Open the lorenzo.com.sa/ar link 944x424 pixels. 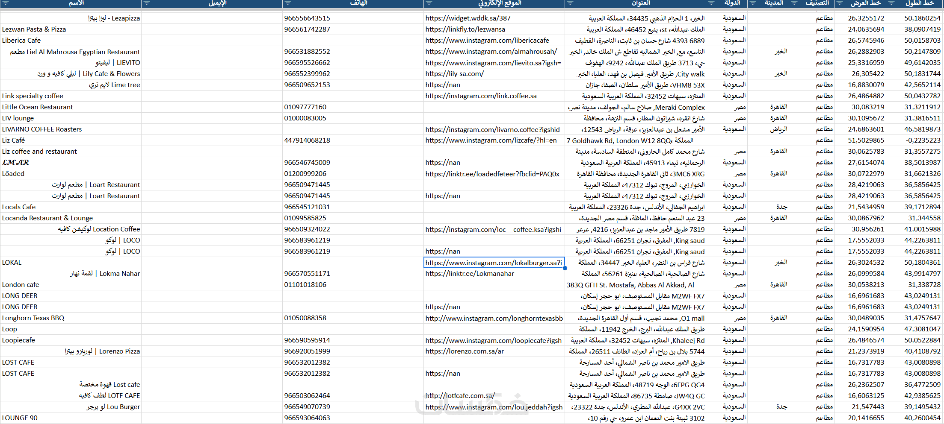pyautogui.click(x=465, y=351)
